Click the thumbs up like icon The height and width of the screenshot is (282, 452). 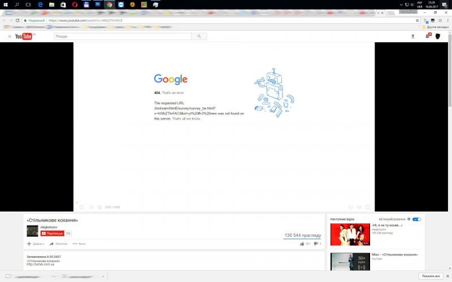tap(302, 244)
